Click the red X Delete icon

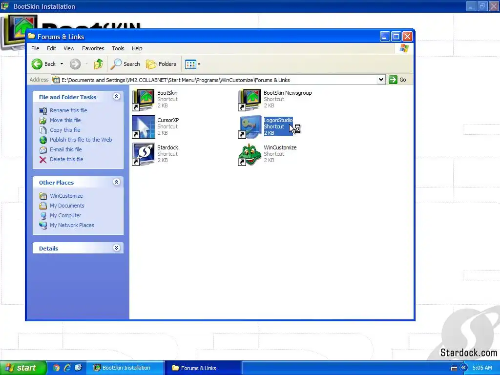pos(43,160)
